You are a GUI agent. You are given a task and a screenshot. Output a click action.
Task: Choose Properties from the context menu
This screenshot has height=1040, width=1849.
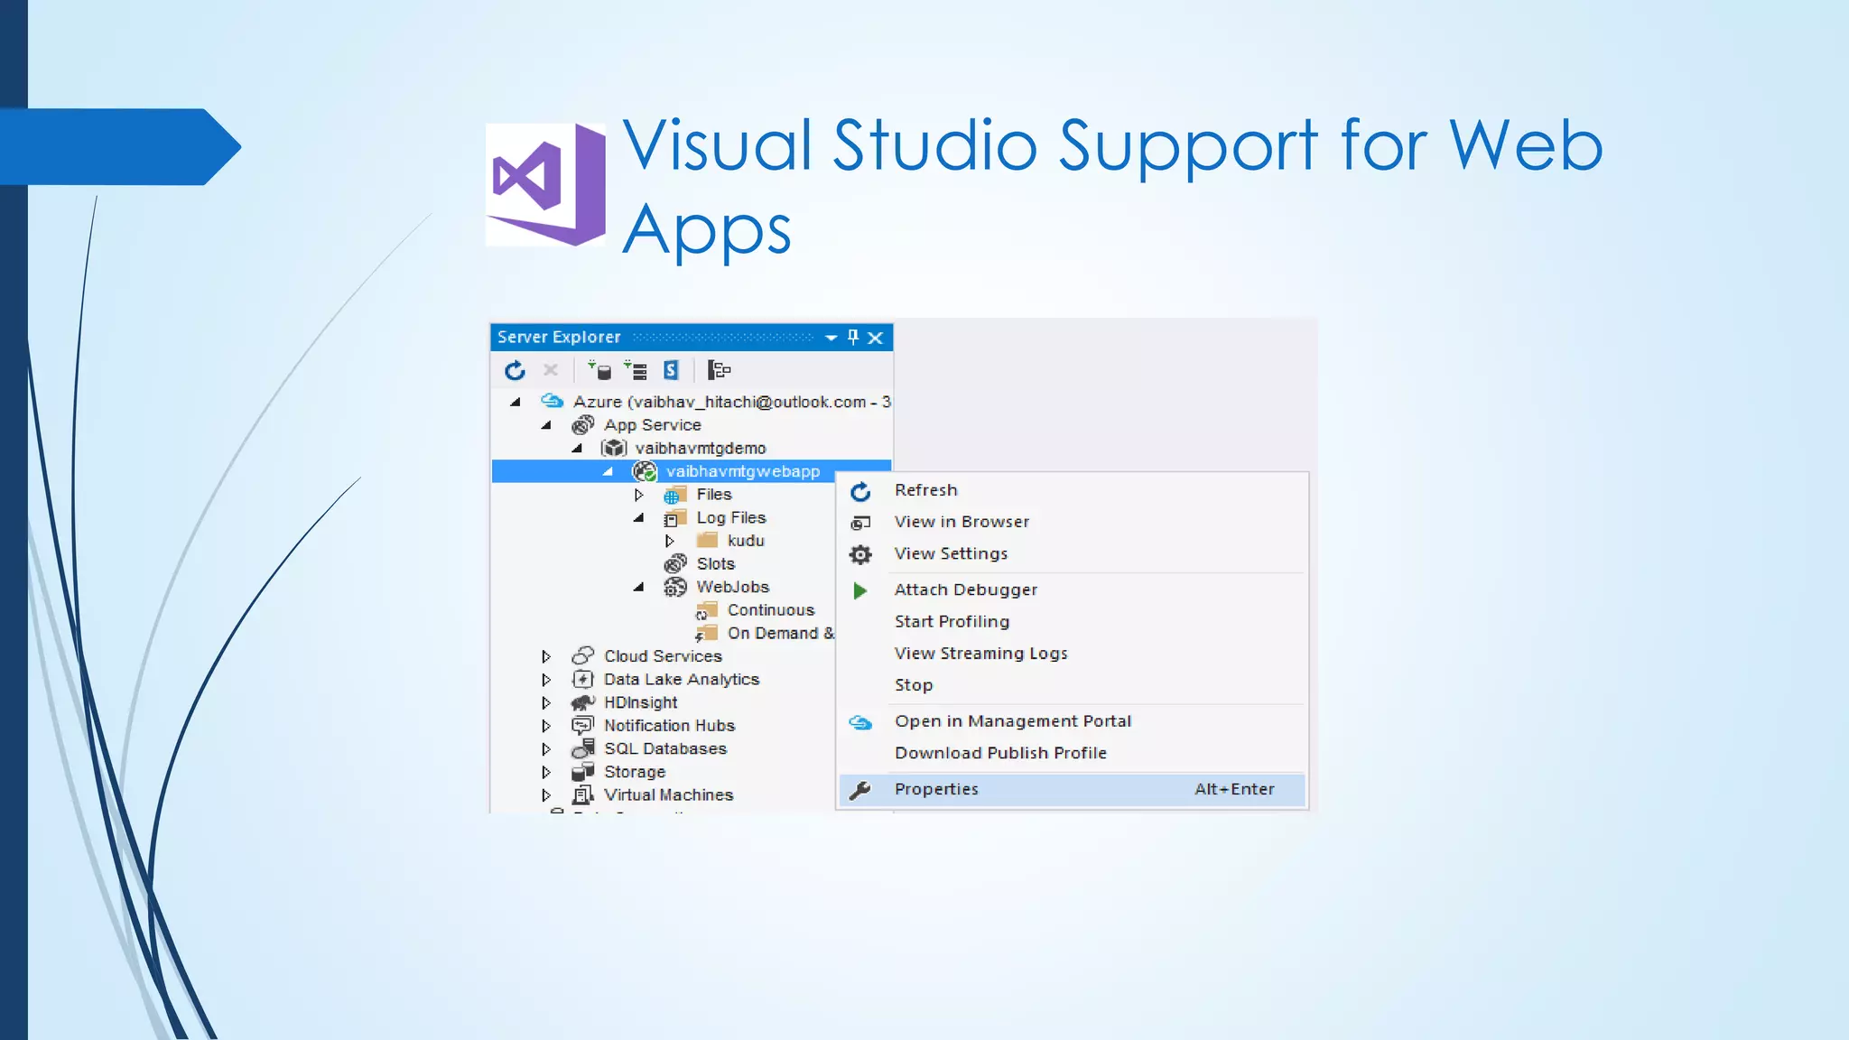pyautogui.click(x=1072, y=789)
